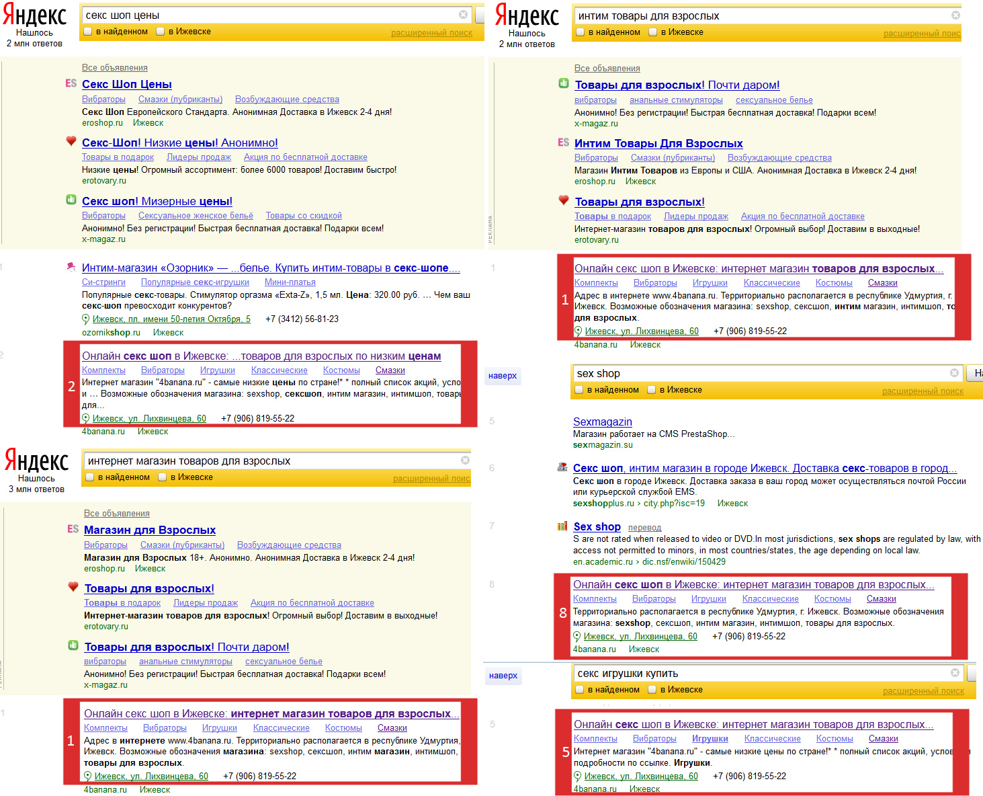Screen dimensions: 983x796
Task: Click the books favicon beside 'Sex shop перевод' result
Action: coord(562,526)
